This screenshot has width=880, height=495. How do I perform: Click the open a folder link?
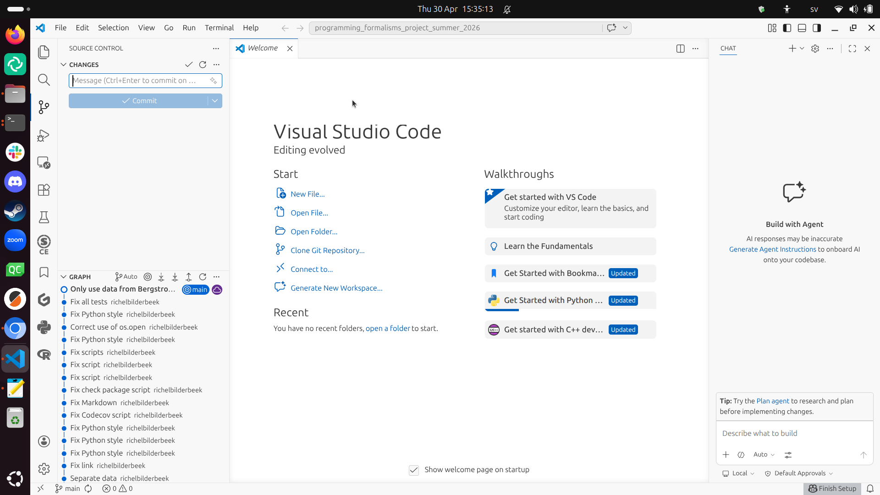(388, 329)
